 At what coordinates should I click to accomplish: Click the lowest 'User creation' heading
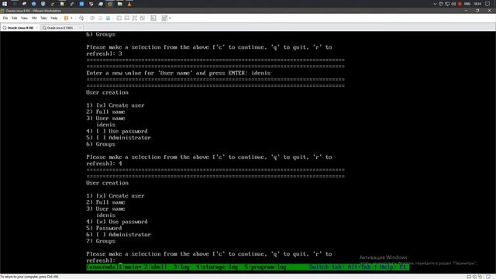point(107,183)
